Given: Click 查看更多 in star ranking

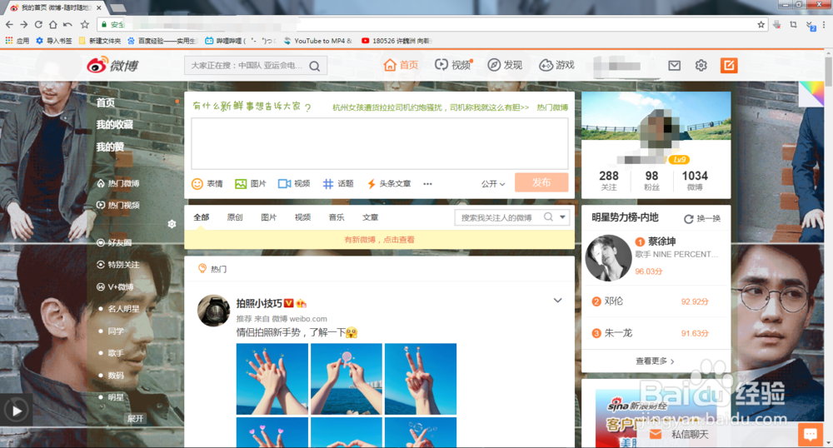Looking at the screenshot, I should tap(655, 361).
